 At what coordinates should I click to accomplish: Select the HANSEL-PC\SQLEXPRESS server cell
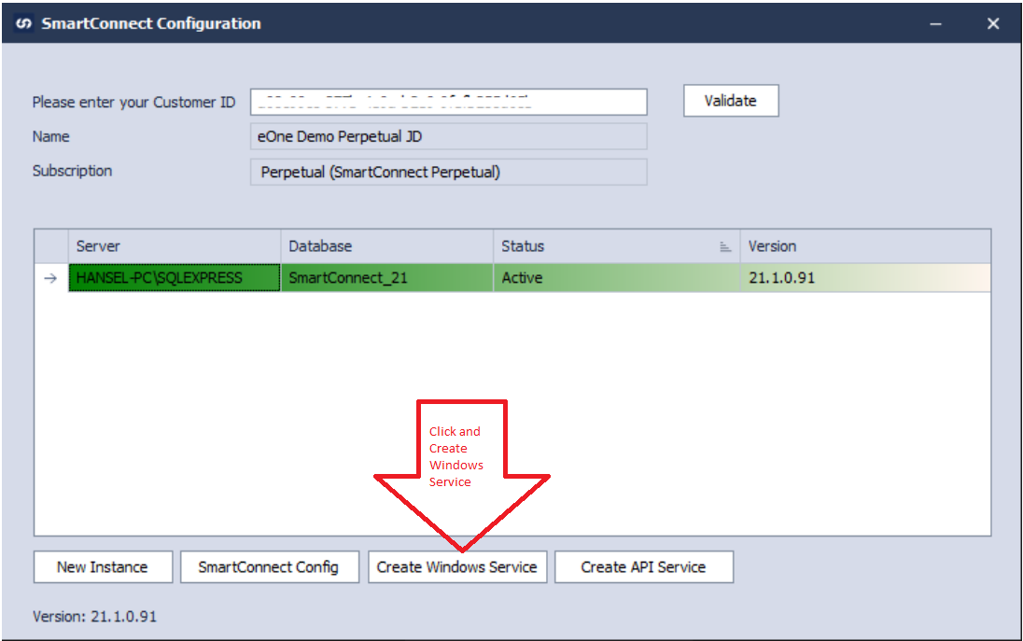(x=175, y=278)
